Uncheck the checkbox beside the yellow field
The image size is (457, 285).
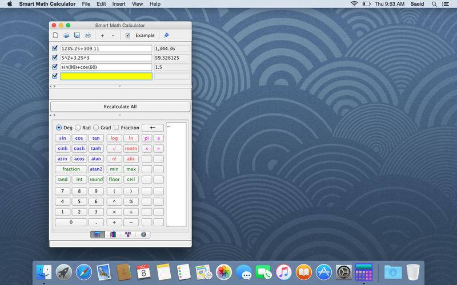click(55, 76)
